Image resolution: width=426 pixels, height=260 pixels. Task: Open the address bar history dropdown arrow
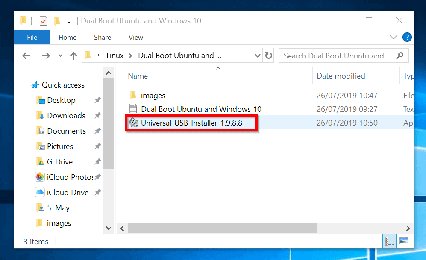[258, 56]
